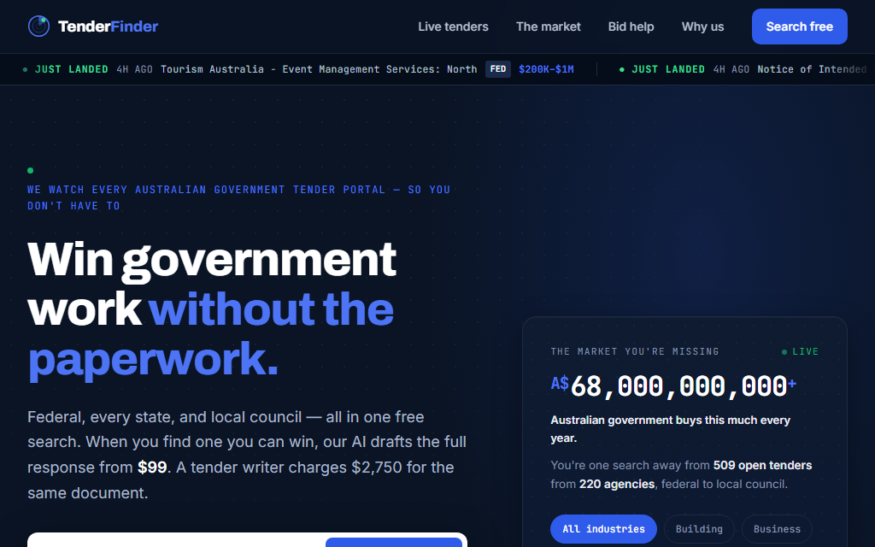Click the $200K-$1M value in the ticker
Viewport: 875px width, 547px height.
(x=546, y=69)
